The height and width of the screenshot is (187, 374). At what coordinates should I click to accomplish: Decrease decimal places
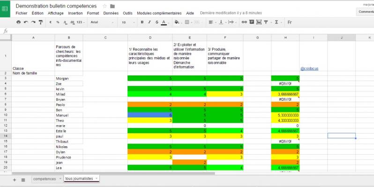[x=65, y=22]
